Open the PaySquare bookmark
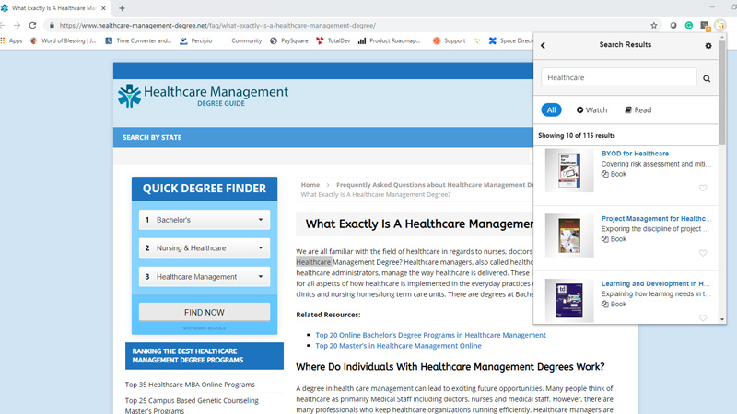Viewport: 737px width, 414px height. click(x=289, y=40)
